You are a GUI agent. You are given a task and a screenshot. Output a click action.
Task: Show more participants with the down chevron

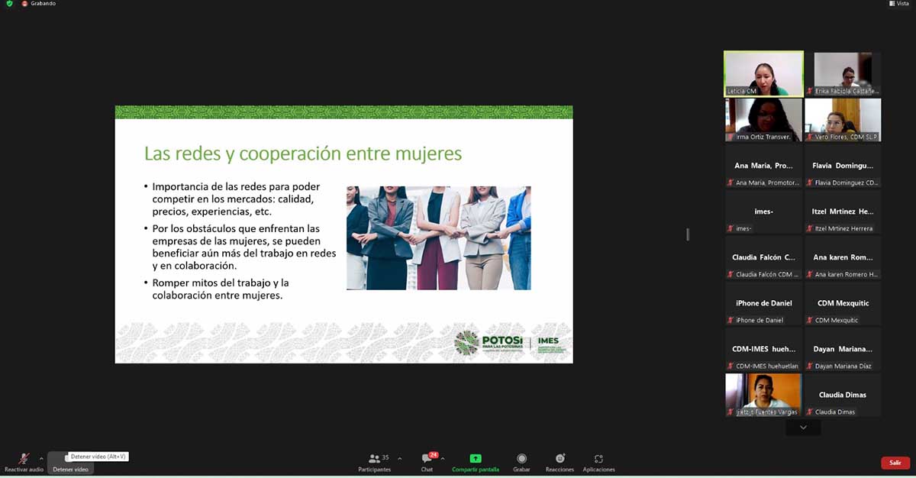(x=803, y=428)
